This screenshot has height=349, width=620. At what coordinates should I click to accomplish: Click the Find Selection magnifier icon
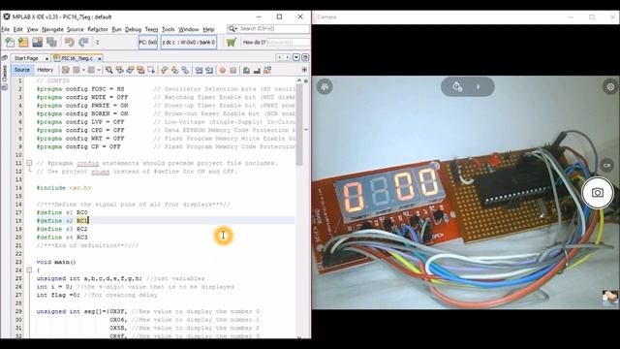[x=108, y=70]
